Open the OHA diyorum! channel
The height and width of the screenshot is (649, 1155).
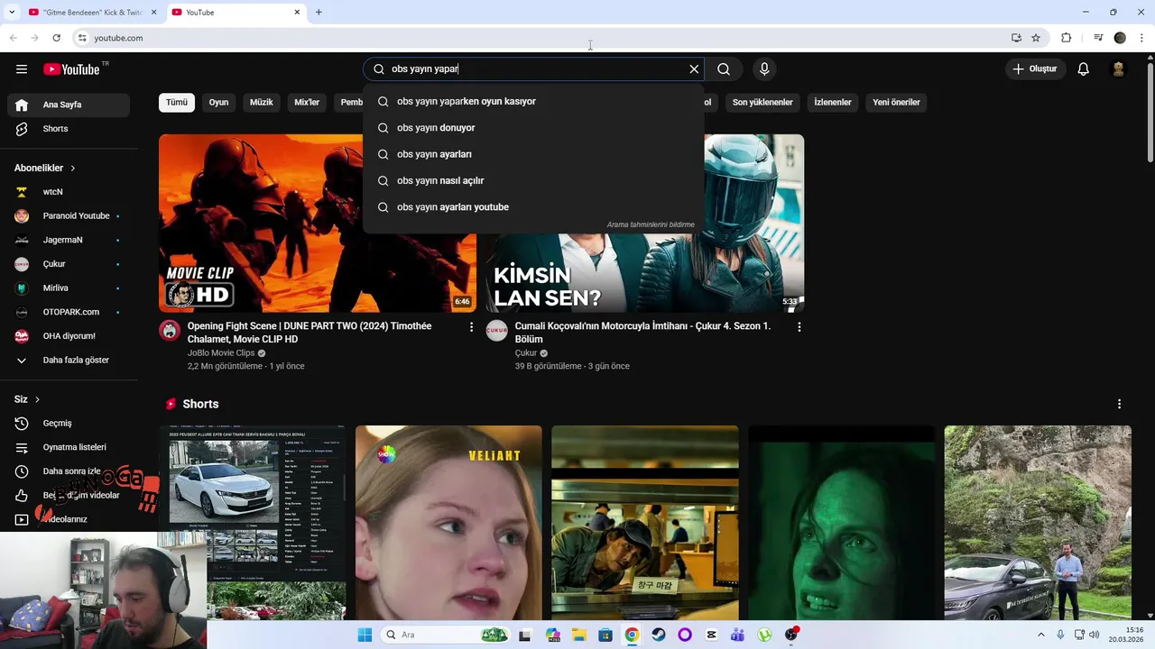click(x=69, y=336)
